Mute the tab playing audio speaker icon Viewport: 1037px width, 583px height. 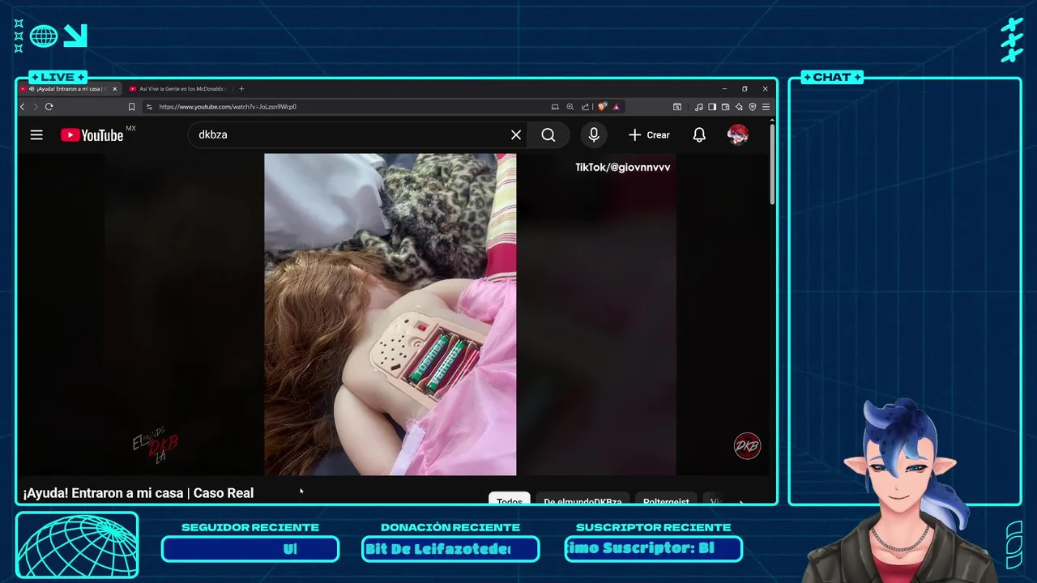tap(32, 89)
